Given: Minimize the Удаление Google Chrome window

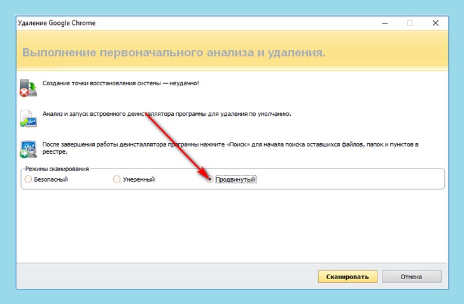Looking at the screenshot, I should click(x=384, y=23).
